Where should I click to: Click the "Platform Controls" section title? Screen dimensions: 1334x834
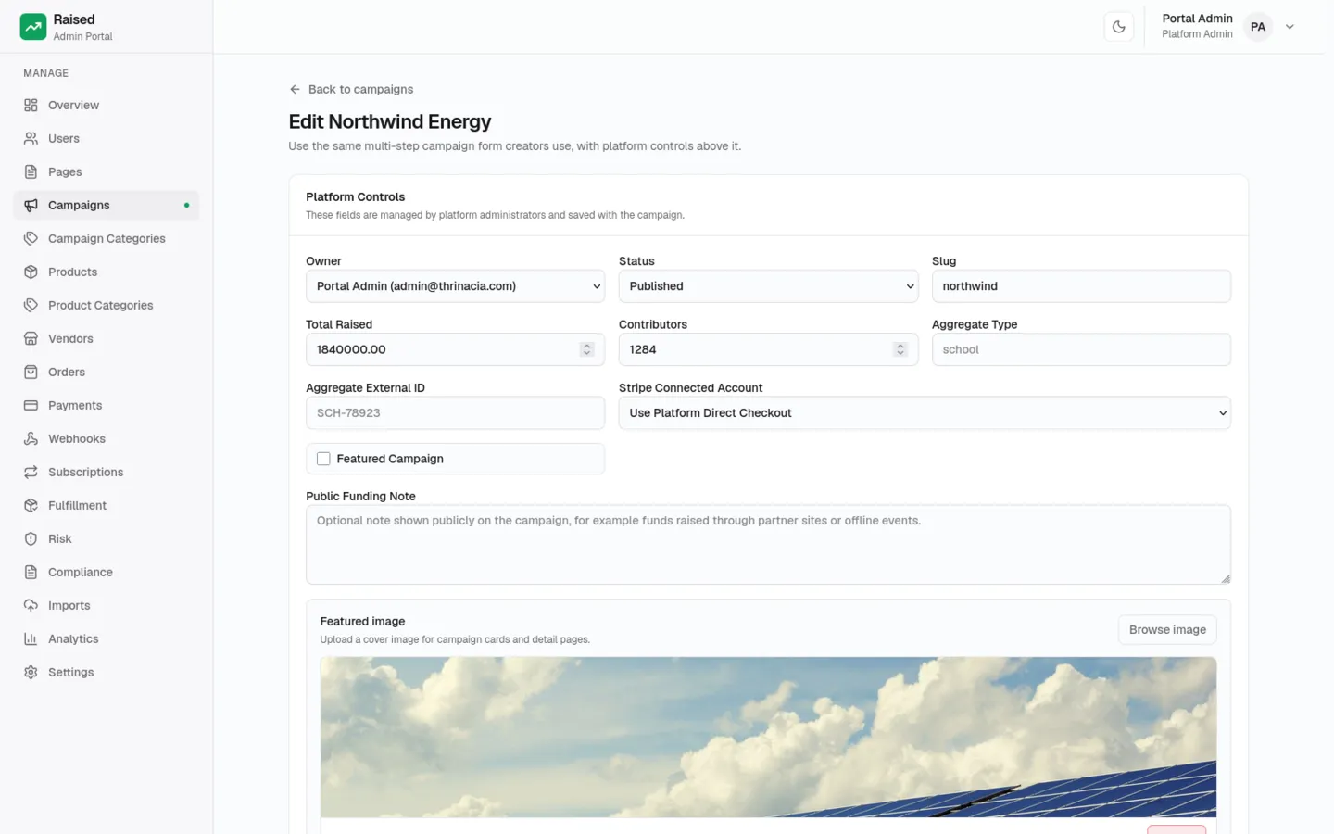356,196
